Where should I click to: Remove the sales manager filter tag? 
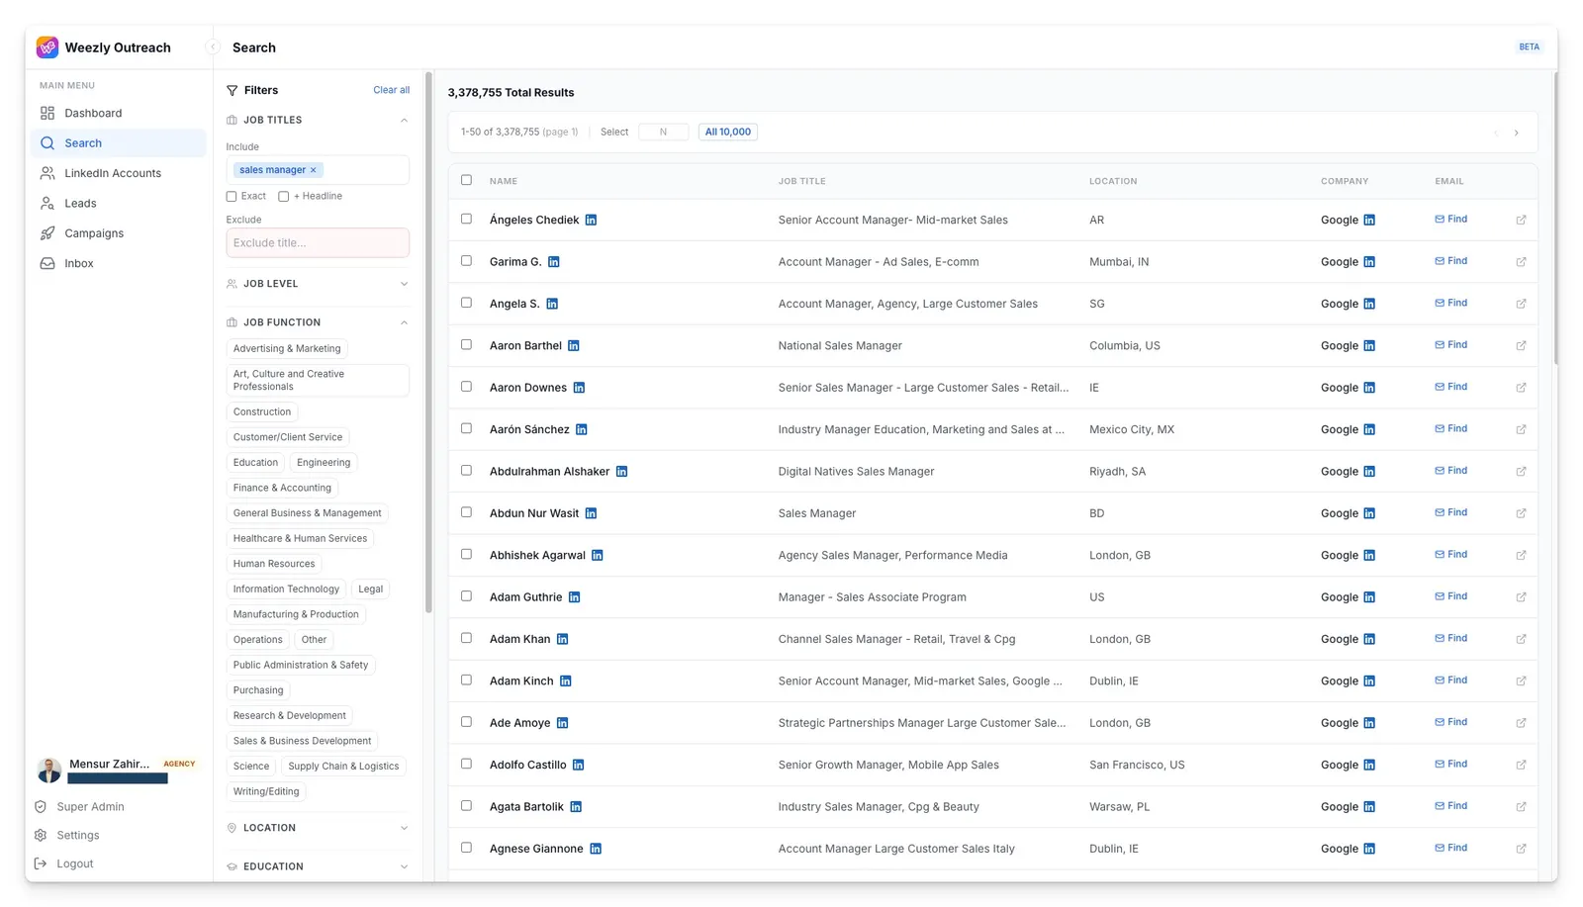click(x=314, y=170)
